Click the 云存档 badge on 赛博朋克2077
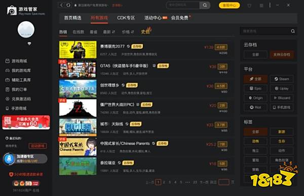This screenshot has height=196, width=304. 137,46
